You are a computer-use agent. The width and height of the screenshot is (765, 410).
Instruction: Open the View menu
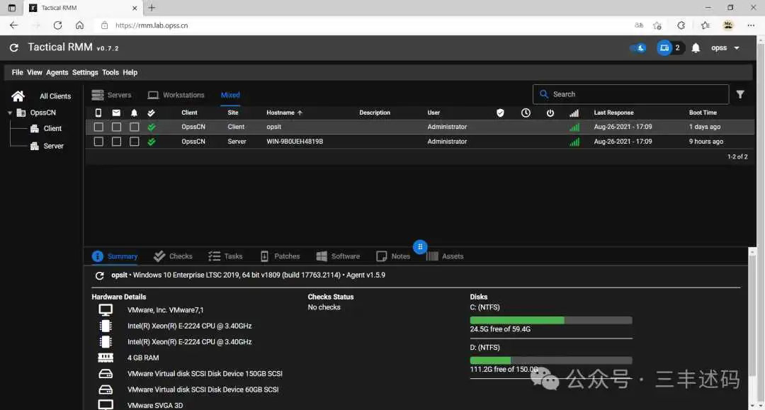(x=35, y=72)
